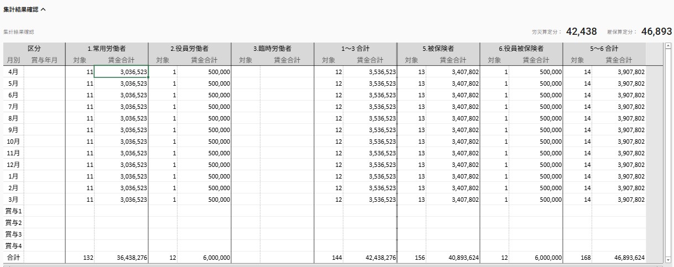Click 合計 row count 144
This screenshot has height=267, width=674.
[x=329, y=258]
